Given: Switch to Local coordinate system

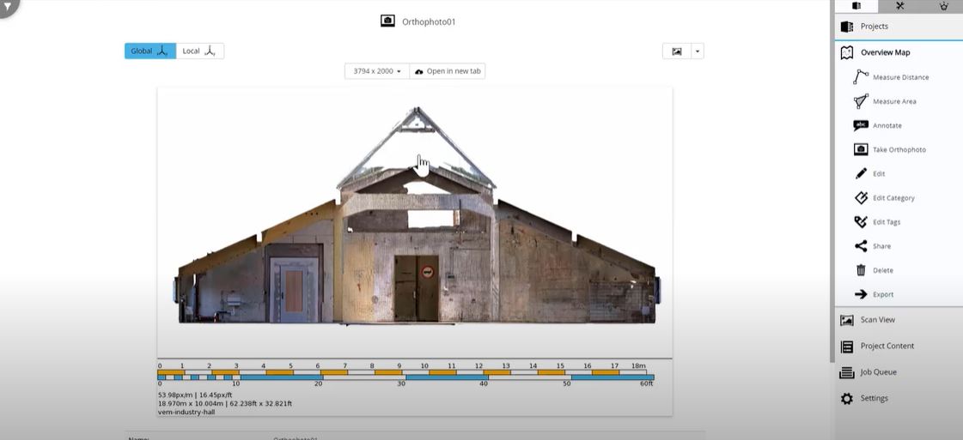Looking at the screenshot, I should pyautogui.click(x=199, y=51).
